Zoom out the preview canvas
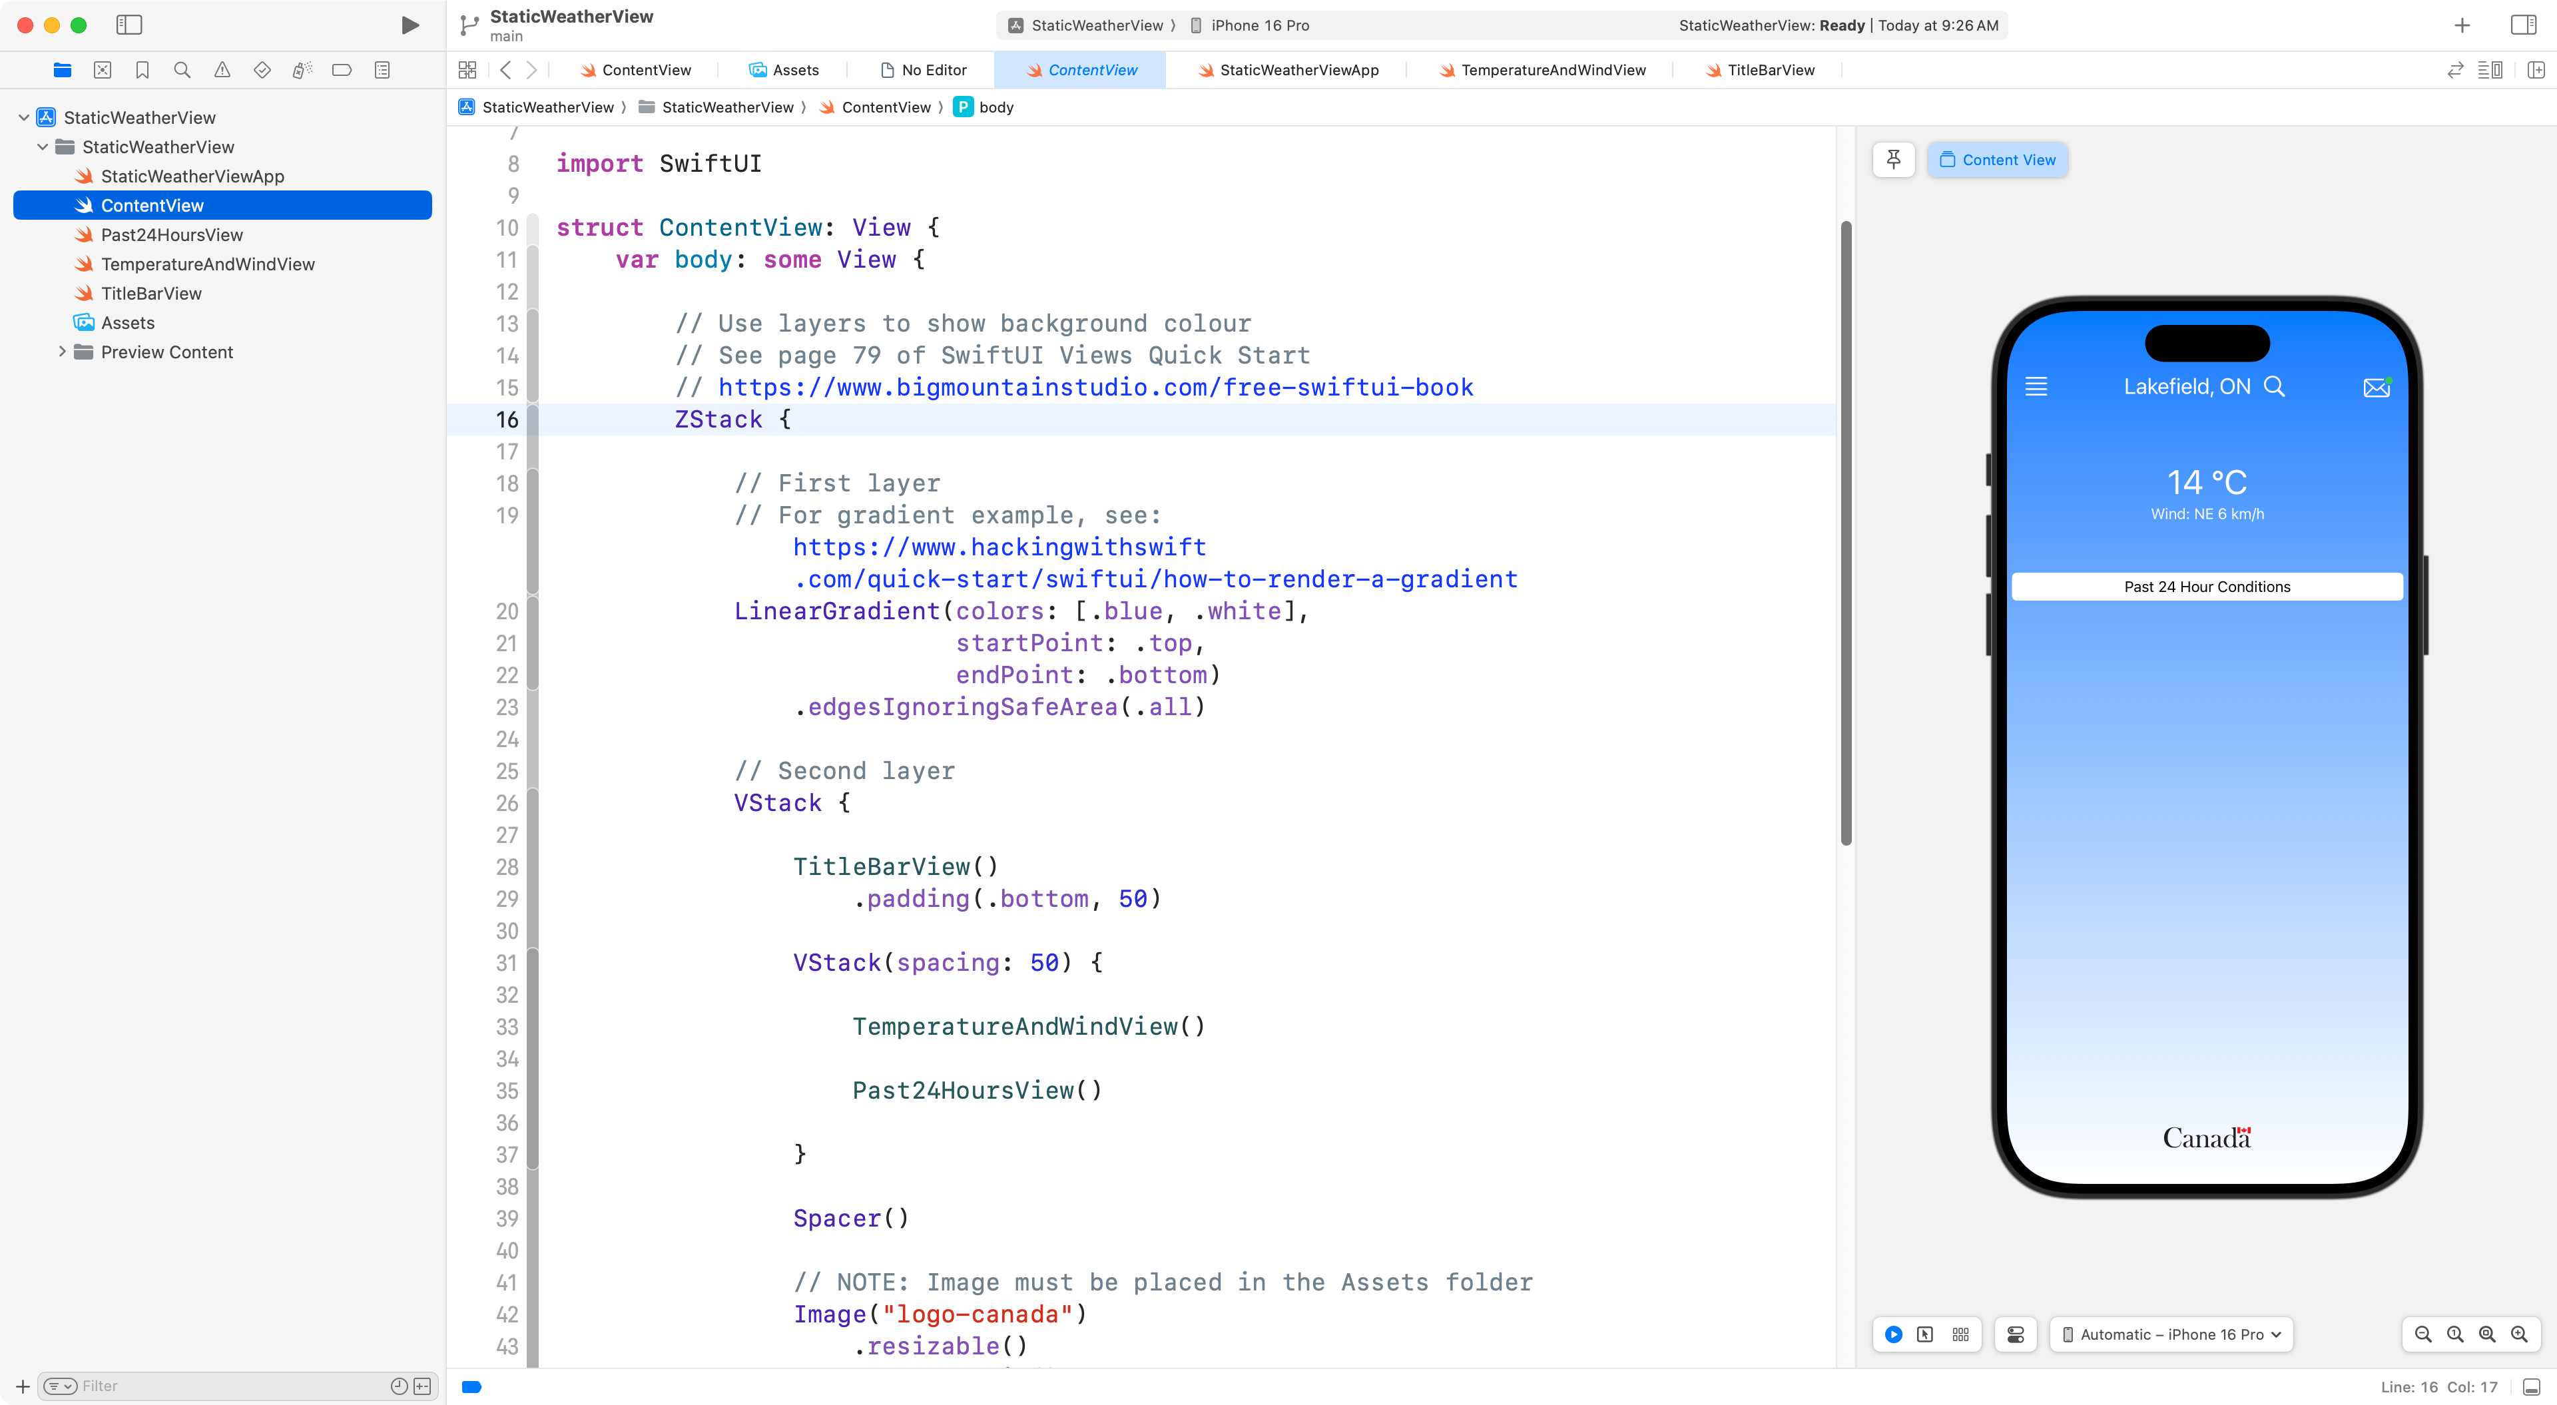This screenshot has width=2557, height=1405. pos(2423,1334)
